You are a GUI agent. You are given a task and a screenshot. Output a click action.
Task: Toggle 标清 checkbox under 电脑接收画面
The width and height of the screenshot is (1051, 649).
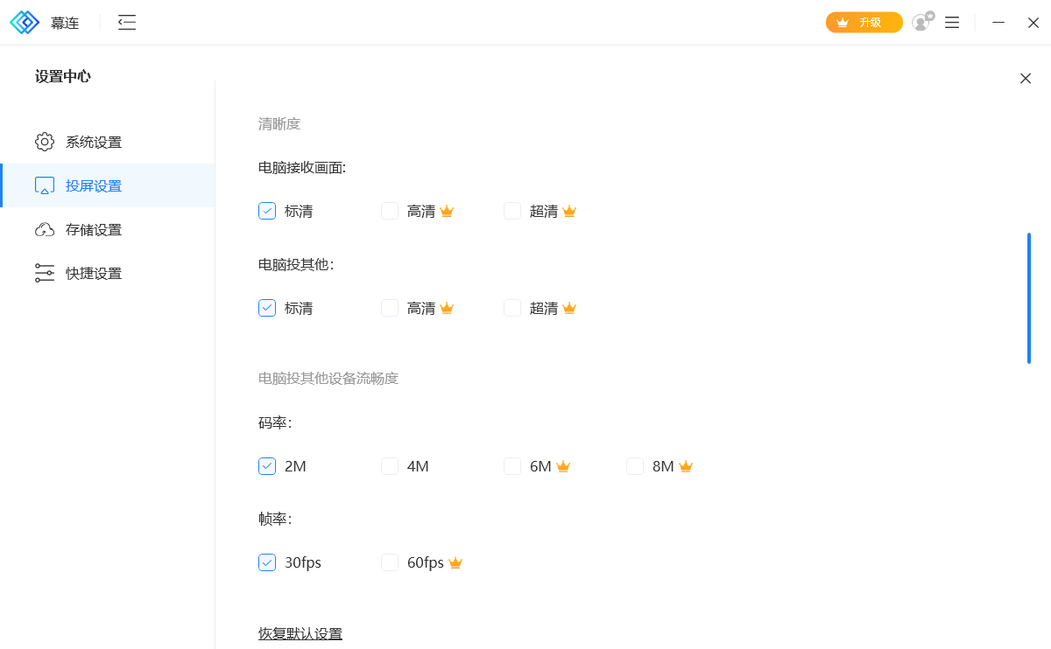point(267,211)
